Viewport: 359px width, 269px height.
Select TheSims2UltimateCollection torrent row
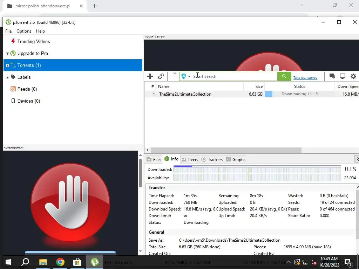tap(252, 94)
